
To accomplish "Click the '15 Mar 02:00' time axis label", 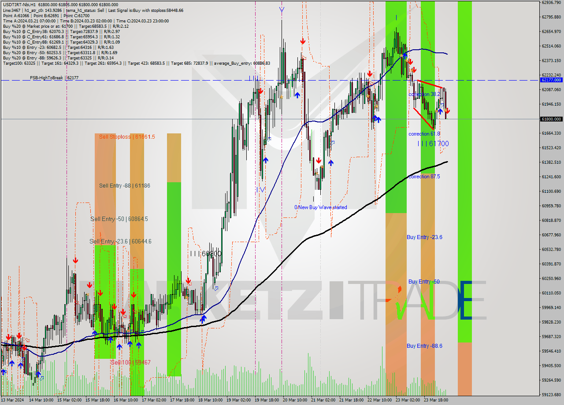I will pos(69,400).
